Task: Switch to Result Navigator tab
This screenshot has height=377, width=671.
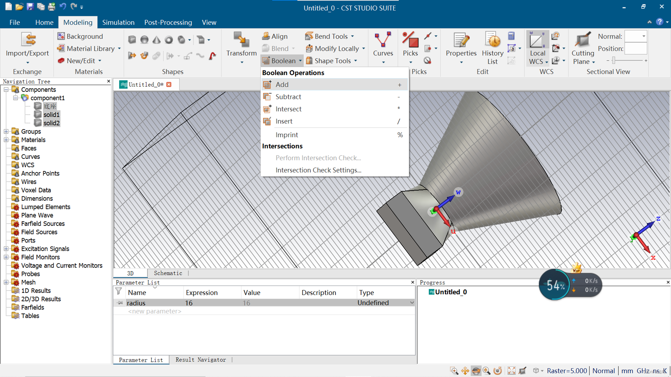Action: (201, 360)
